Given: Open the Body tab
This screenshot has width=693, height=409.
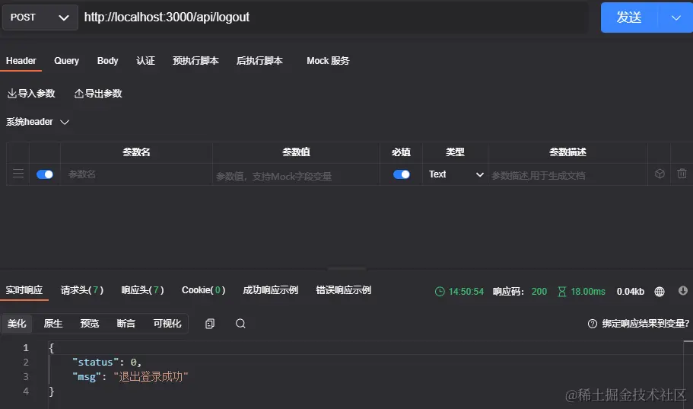Looking at the screenshot, I should coord(107,61).
